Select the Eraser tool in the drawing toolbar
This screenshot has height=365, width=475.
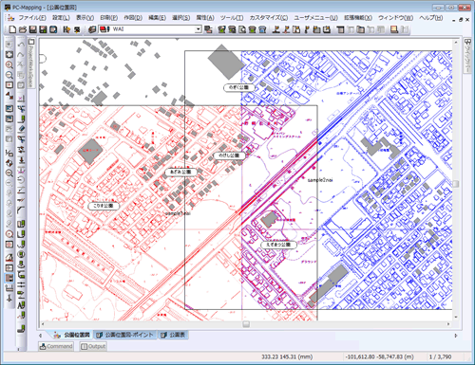pyautogui.click(x=21, y=129)
